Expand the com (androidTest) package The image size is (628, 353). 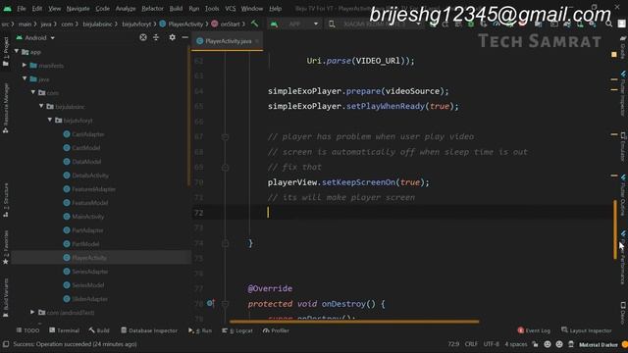coord(32,312)
